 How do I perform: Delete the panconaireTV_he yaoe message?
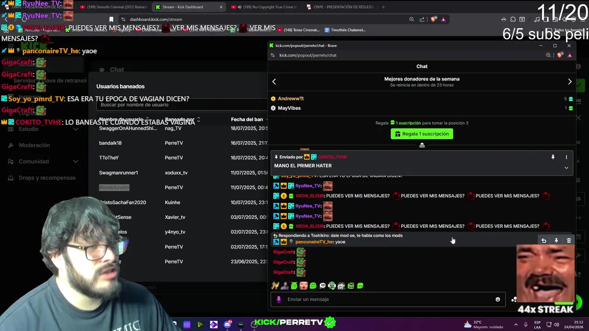pos(569,240)
